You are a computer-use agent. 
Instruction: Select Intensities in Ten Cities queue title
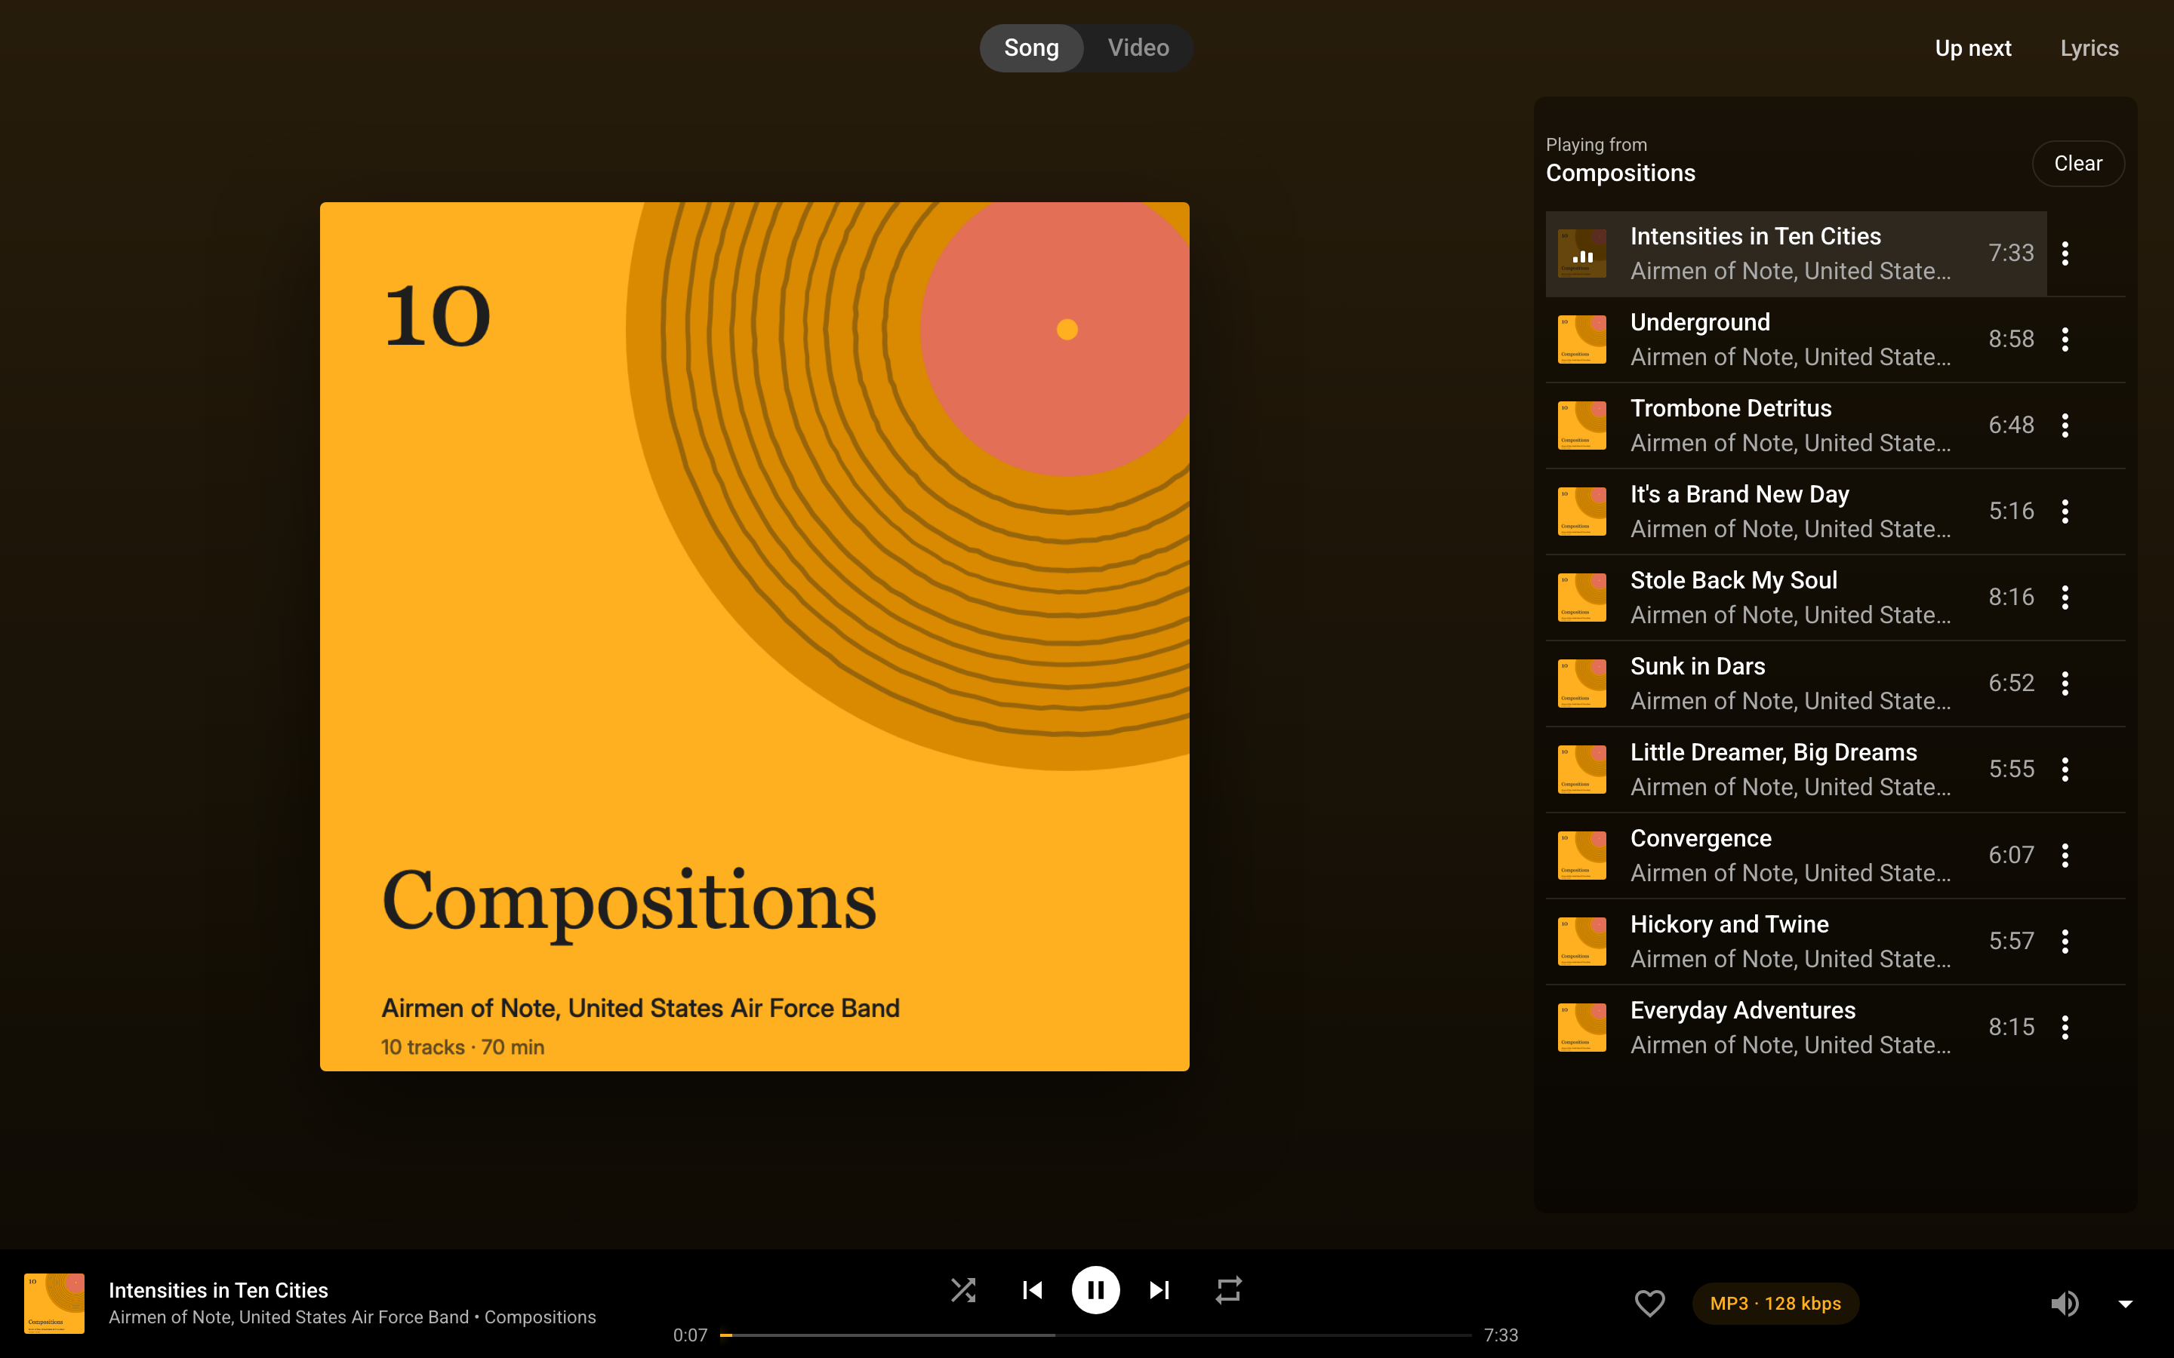pyautogui.click(x=1755, y=236)
